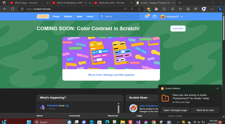Open Block Color Settings and Site Updates link
225x124 pixels.
pyautogui.click(x=111, y=75)
